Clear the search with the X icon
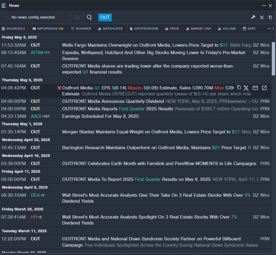Image resolution: width=276 pixels, height=255 pixels. click(262, 17)
